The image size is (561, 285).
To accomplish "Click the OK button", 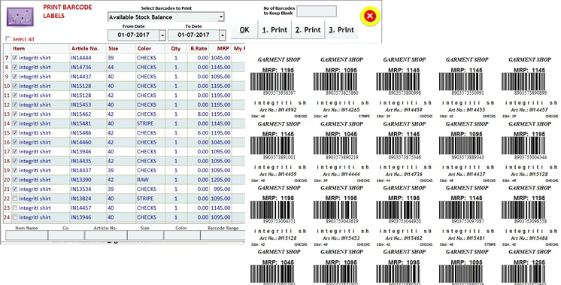I will point(244,30).
